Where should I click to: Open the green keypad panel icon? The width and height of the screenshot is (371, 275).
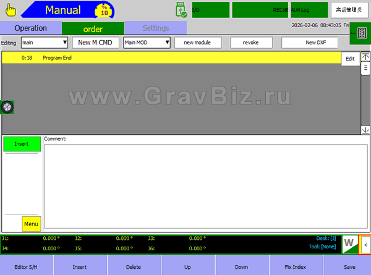tap(359, 35)
